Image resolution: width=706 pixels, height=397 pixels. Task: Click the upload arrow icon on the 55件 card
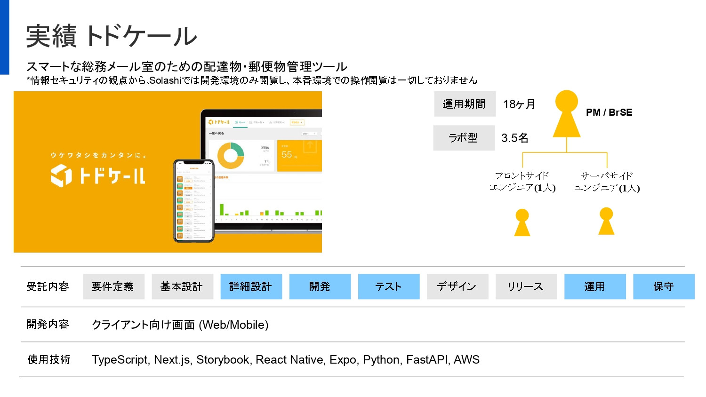(x=310, y=147)
